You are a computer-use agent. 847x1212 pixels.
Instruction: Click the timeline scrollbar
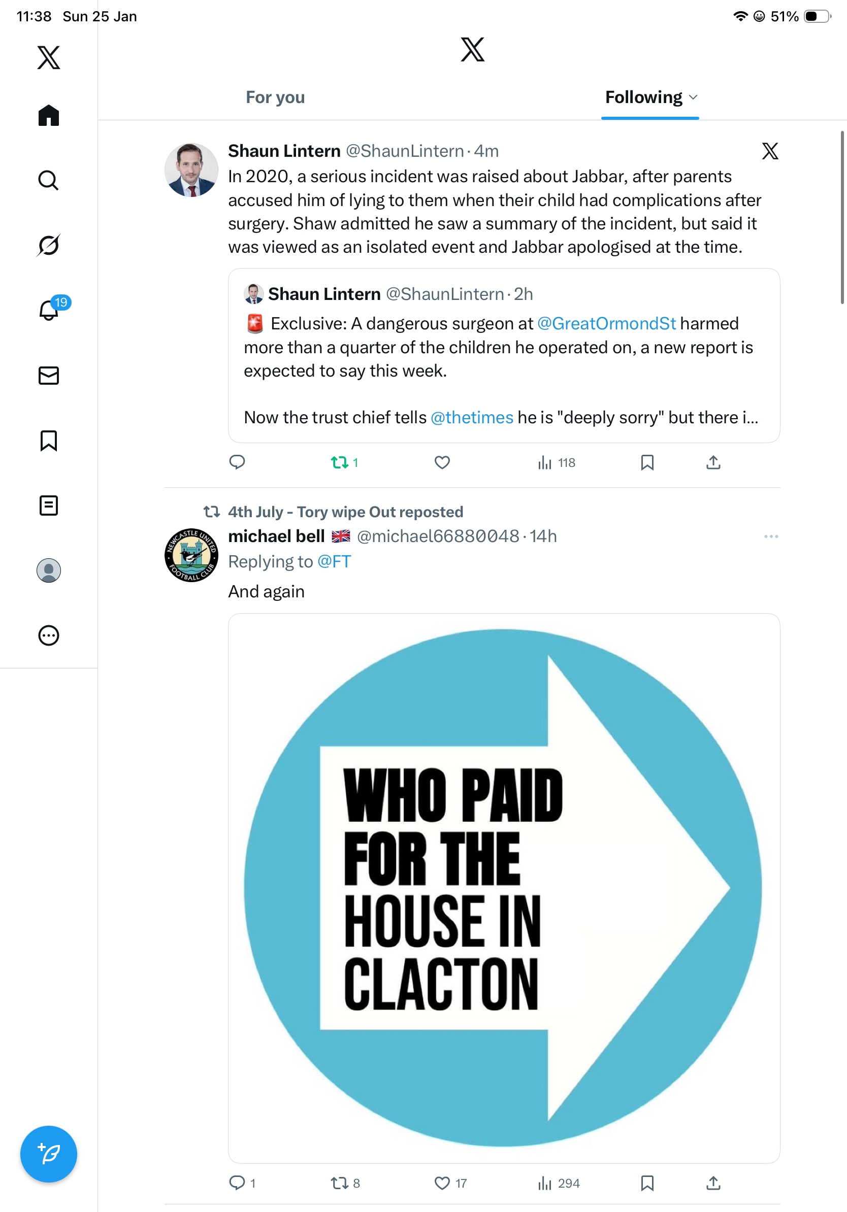pos(842,217)
